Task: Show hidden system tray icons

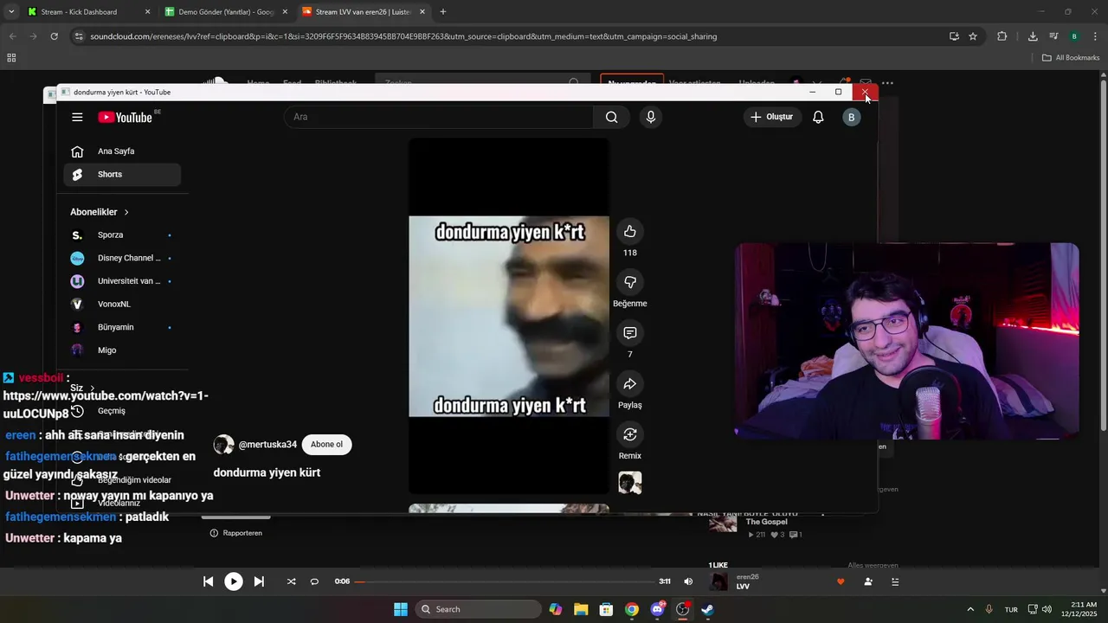Action: tap(970, 609)
